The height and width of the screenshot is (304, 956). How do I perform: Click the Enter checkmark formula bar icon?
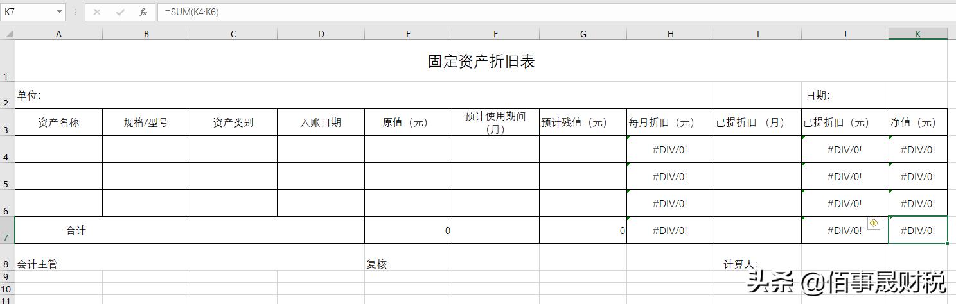tap(120, 12)
